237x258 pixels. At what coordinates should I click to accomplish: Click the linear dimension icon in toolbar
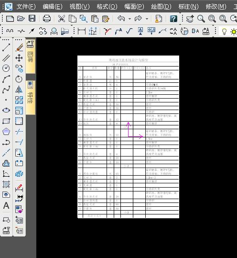(x=82, y=31)
